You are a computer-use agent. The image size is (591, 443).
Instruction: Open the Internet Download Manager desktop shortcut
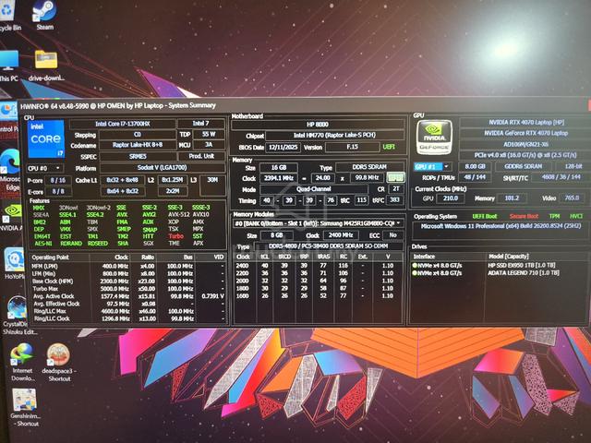22,362
